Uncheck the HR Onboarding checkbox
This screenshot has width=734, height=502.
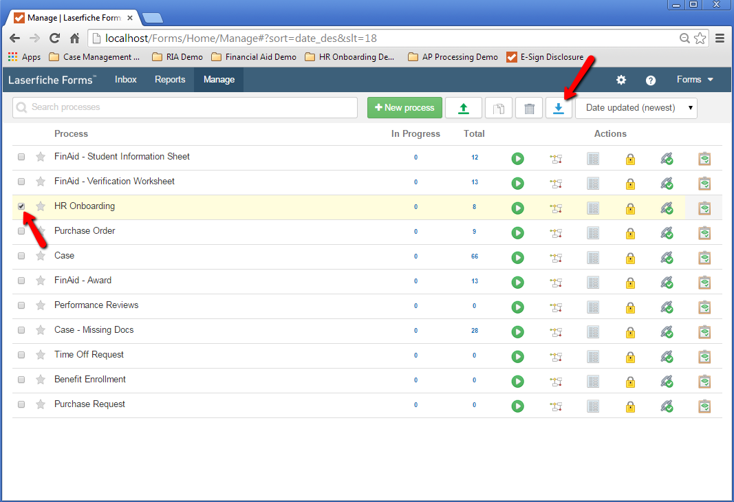point(21,206)
